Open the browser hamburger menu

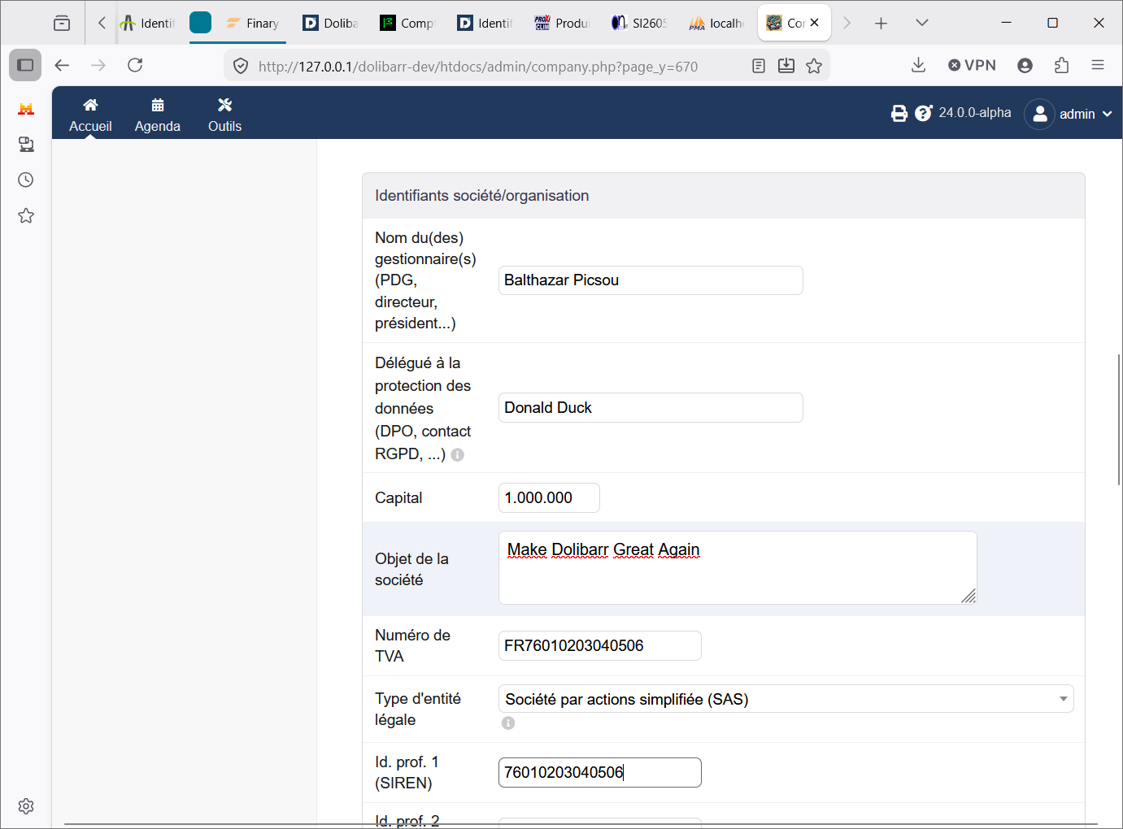pos(1098,65)
